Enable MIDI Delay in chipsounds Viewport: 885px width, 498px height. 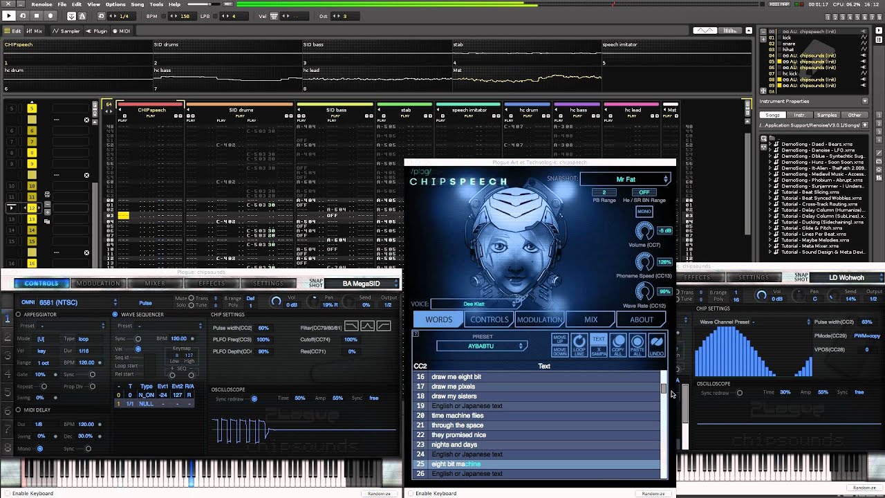pos(19,410)
